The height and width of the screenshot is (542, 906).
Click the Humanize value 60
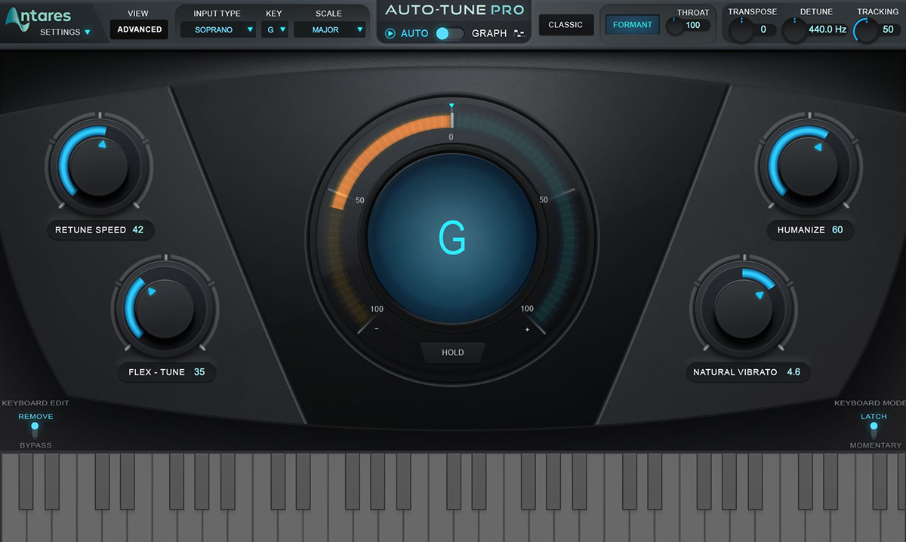(837, 230)
